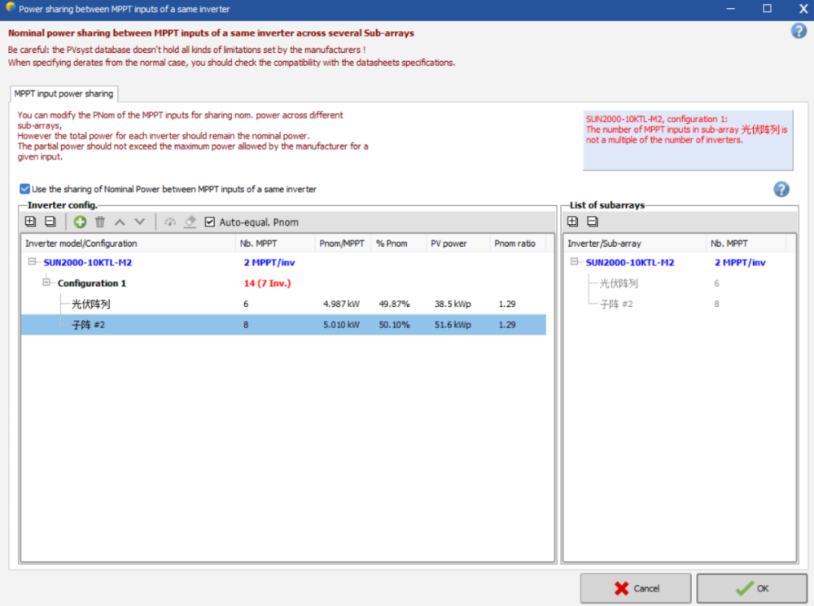Select the 光伏阵列 row in Inverter config
The width and height of the screenshot is (814, 606).
tap(90, 304)
